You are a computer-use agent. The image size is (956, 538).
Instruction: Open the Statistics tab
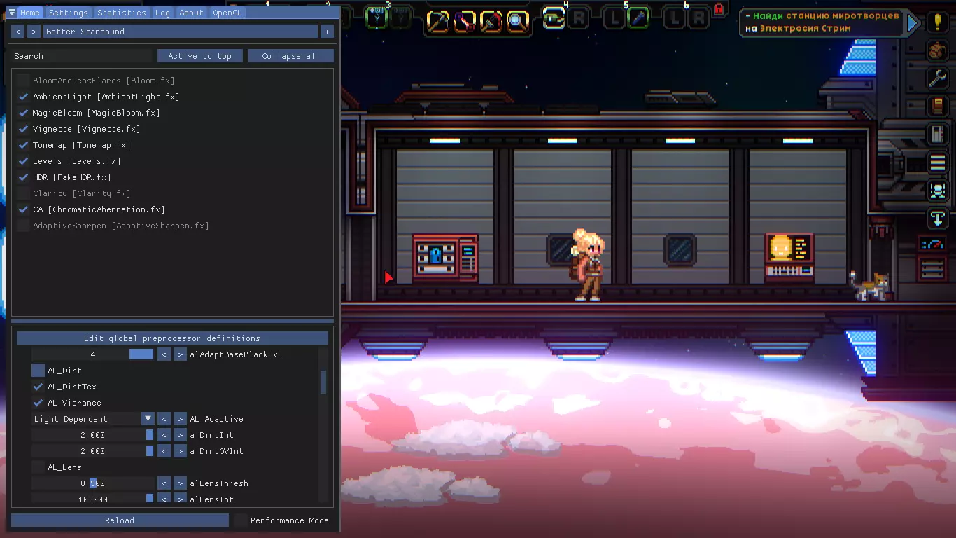[x=122, y=13]
